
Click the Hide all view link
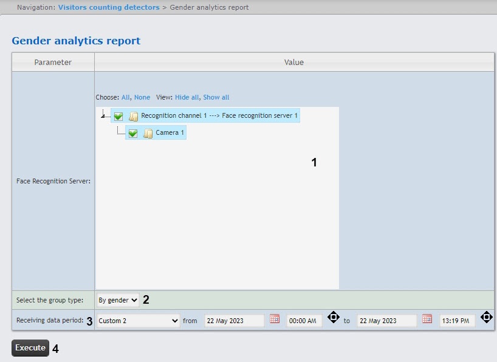187,97
